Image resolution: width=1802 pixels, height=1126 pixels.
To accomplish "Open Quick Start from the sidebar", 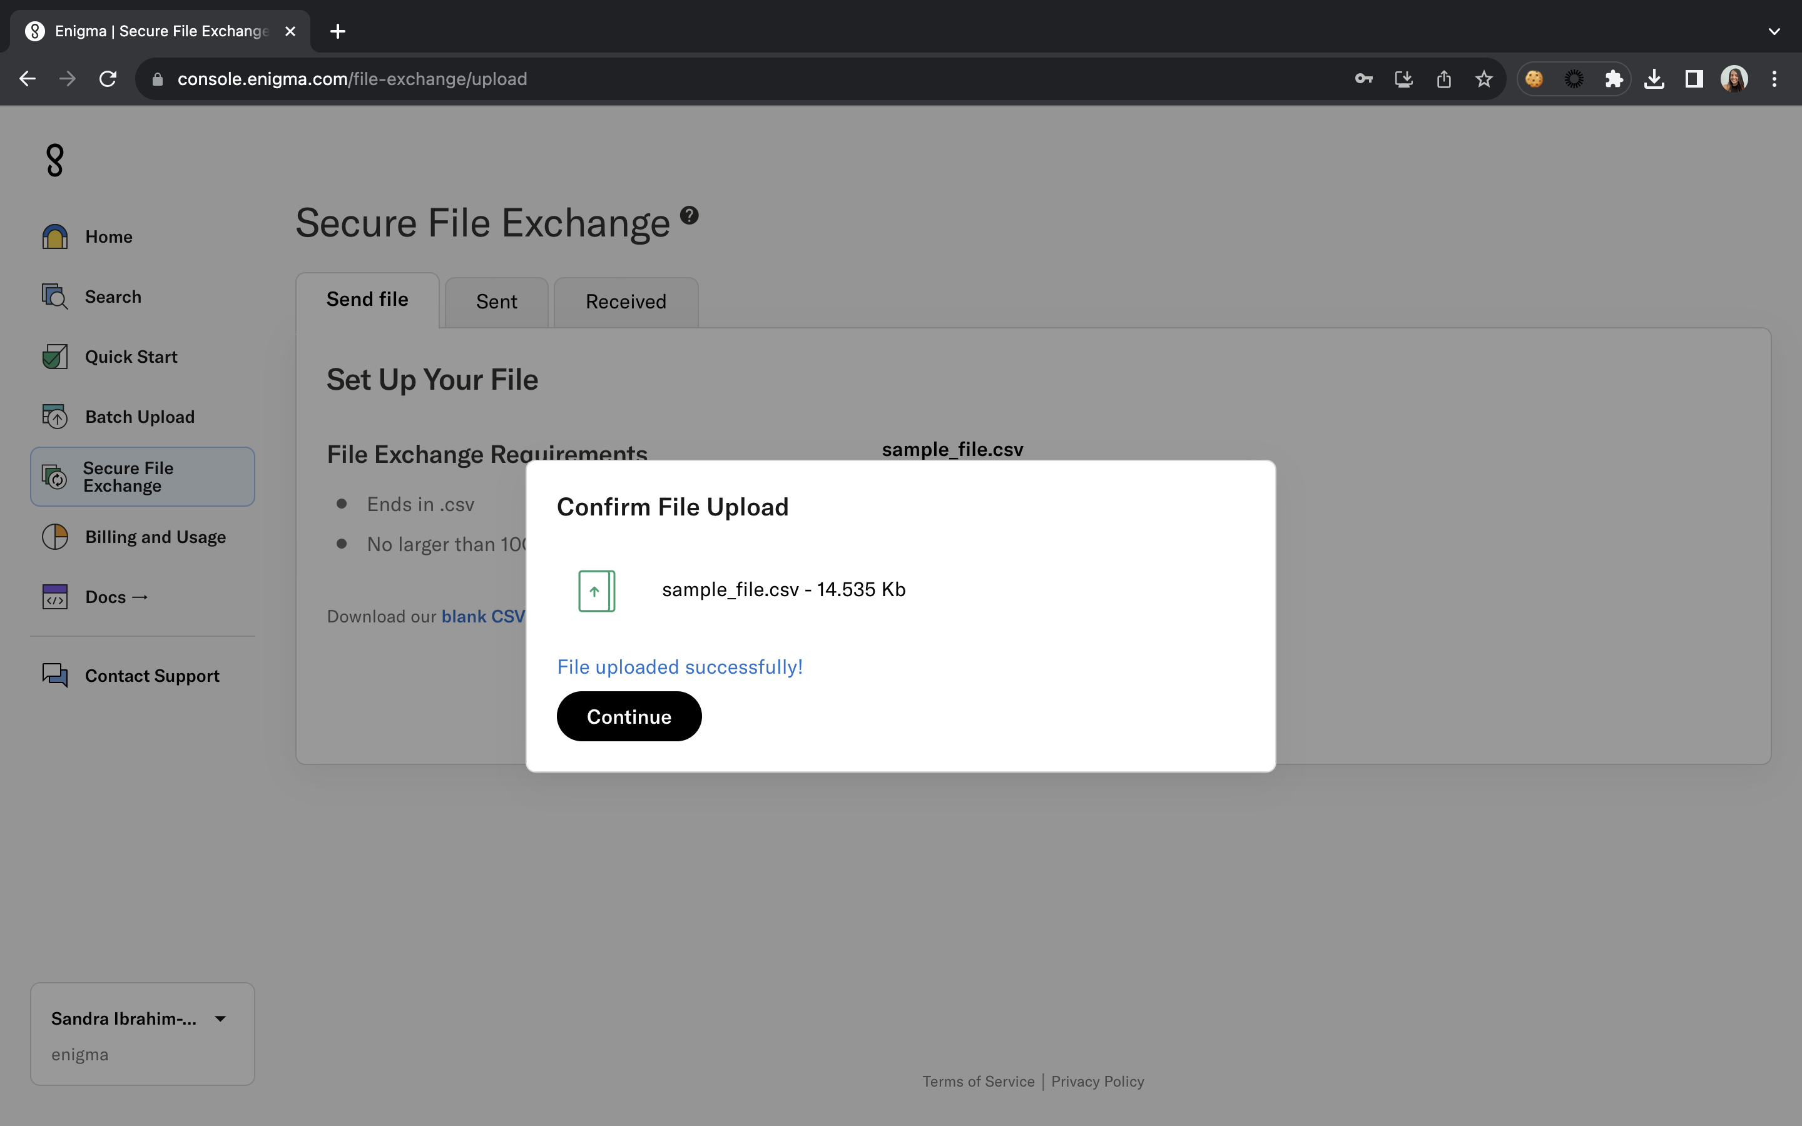I will click(x=130, y=357).
